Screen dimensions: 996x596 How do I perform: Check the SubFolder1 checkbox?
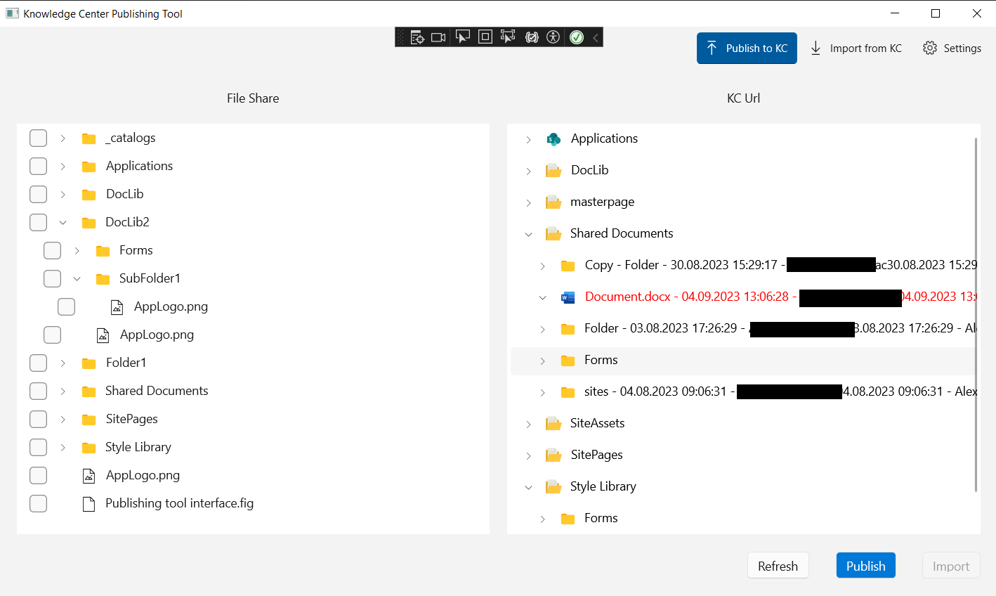[52, 278]
